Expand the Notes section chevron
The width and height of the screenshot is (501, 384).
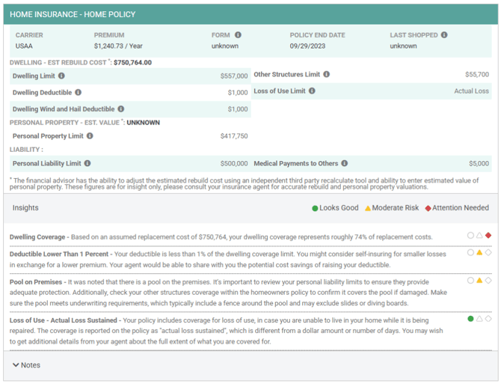coord(16,365)
